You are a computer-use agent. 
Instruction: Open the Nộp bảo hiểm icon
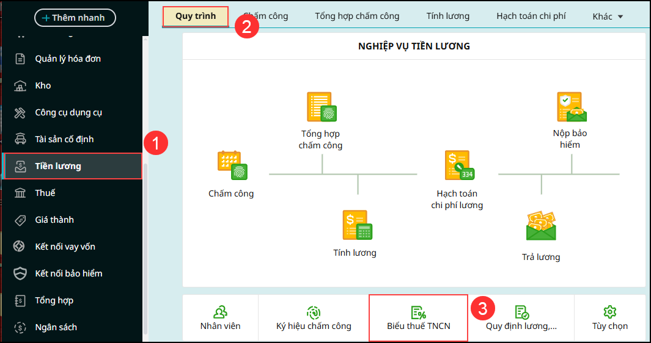coord(572,107)
